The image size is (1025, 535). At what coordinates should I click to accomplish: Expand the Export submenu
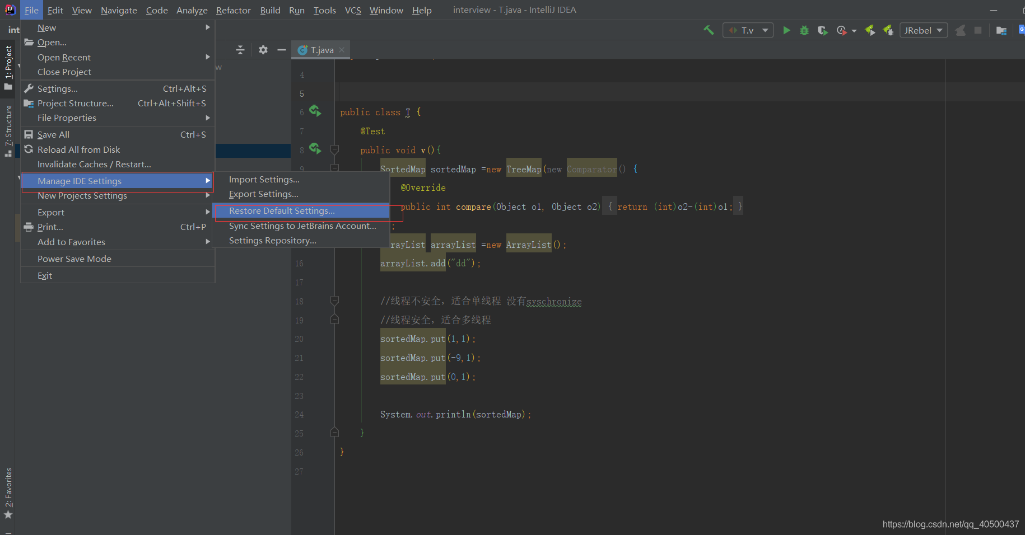(118, 212)
